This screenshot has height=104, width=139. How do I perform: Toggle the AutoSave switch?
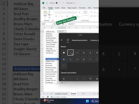(58, 3)
